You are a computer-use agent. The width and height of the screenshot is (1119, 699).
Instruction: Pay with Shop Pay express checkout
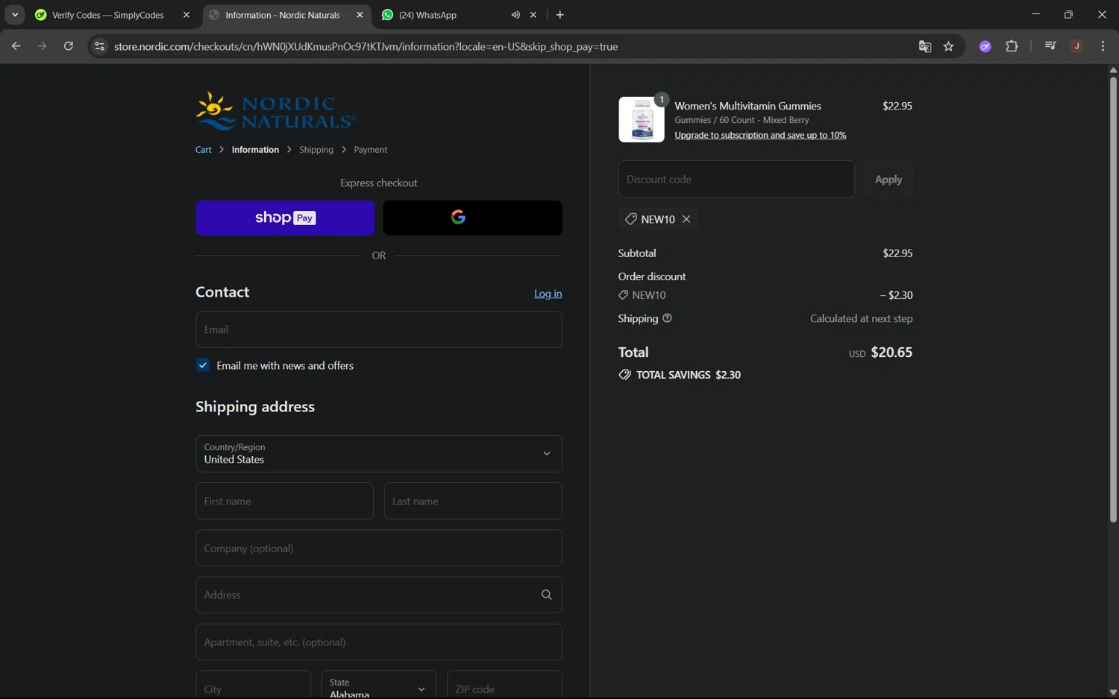[x=285, y=218]
